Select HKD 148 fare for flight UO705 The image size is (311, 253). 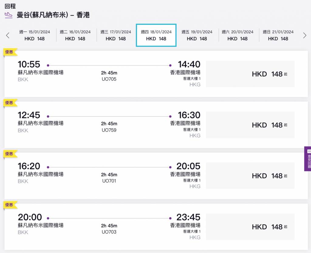click(x=250, y=74)
